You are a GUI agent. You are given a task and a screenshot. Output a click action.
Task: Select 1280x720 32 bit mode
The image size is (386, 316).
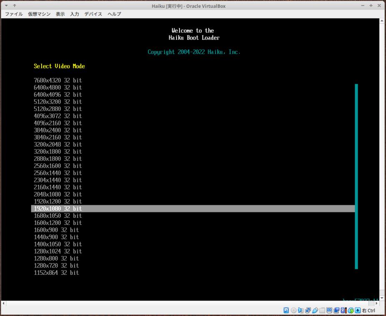[56, 266]
